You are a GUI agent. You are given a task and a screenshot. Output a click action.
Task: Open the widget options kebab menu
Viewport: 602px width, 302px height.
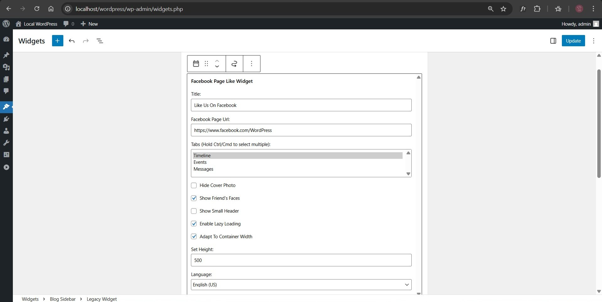click(x=251, y=63)
